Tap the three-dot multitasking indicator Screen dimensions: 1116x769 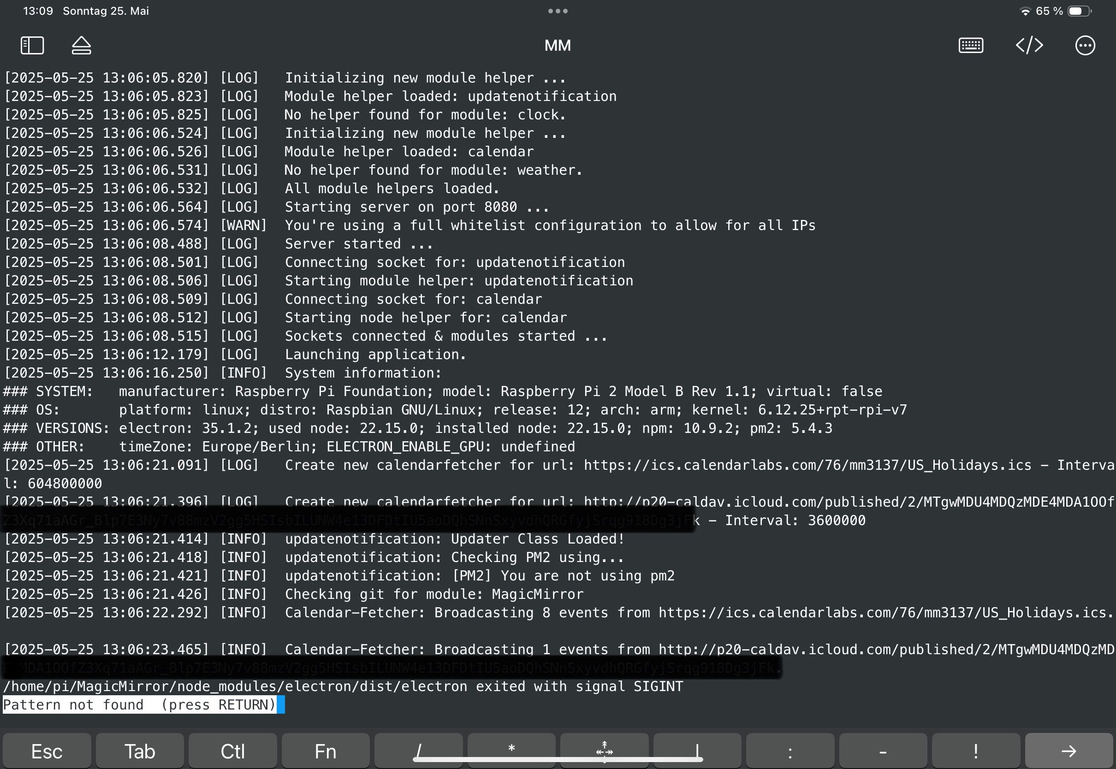[x=558, y=11]
